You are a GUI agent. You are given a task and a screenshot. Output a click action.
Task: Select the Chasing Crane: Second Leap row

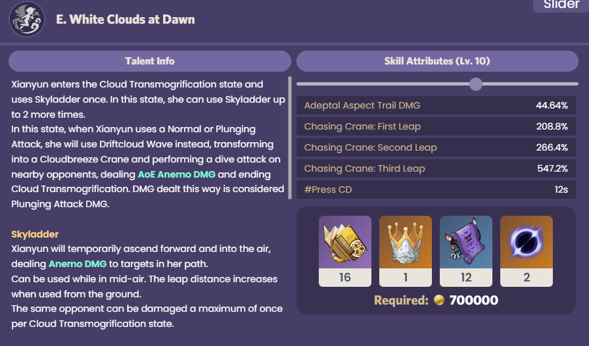point(436,147)
